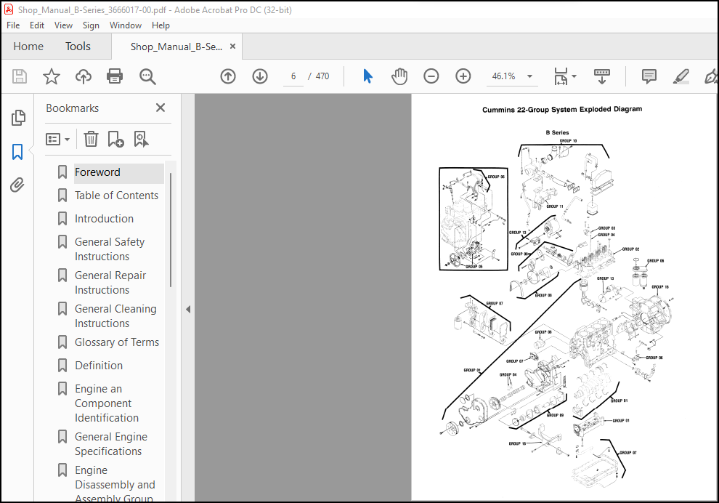
Task: Click the page number input field
Action: pos(293,76)
